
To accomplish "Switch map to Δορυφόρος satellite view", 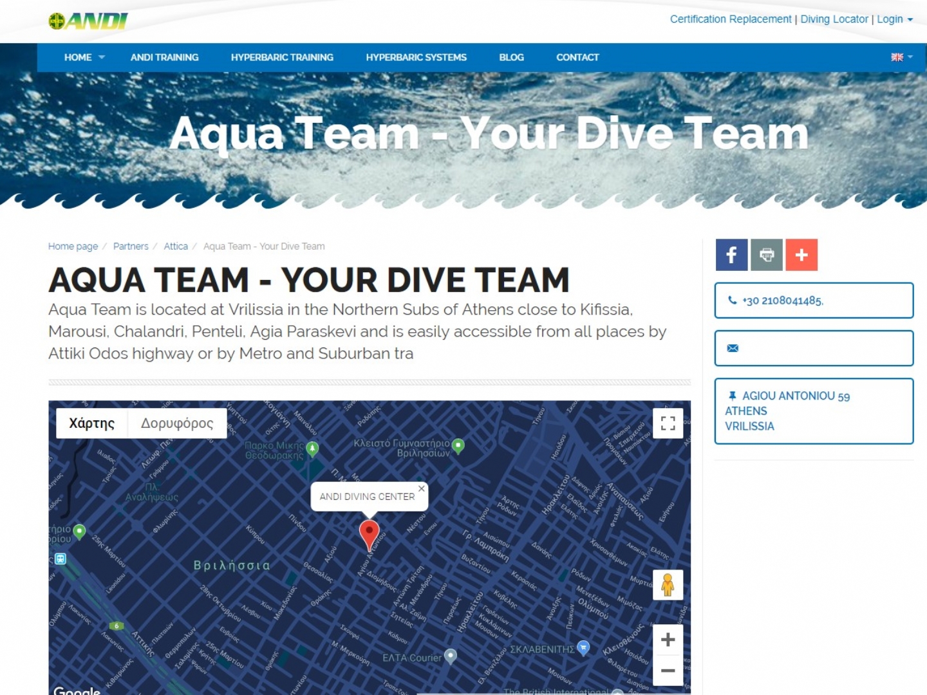I will coord(177,423).
